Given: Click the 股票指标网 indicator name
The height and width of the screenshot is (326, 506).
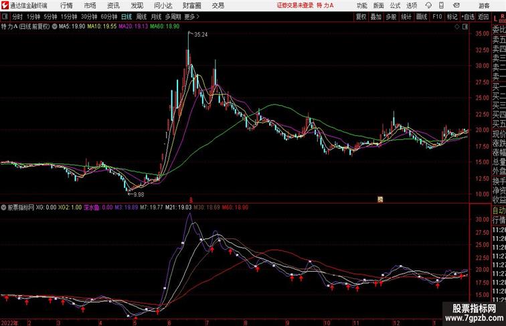Looking at the screenshot, I should tap(21, 208).
